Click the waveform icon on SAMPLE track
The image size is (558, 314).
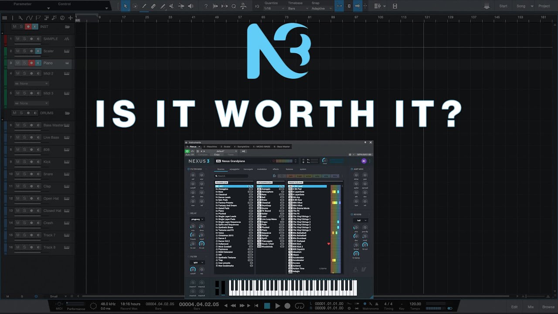67,39
